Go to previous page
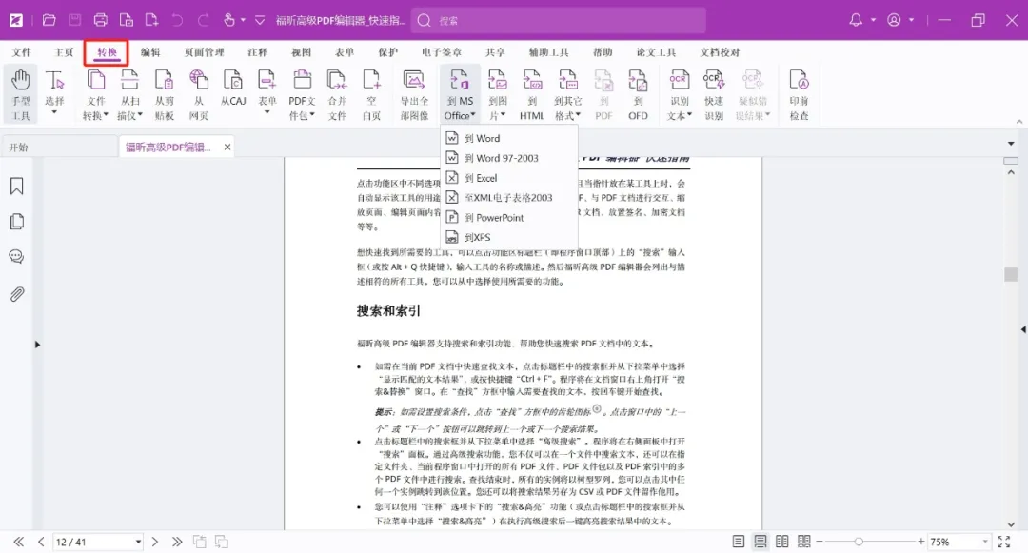Viewport: 1028px width, 553px height. (x=41, y=542)
